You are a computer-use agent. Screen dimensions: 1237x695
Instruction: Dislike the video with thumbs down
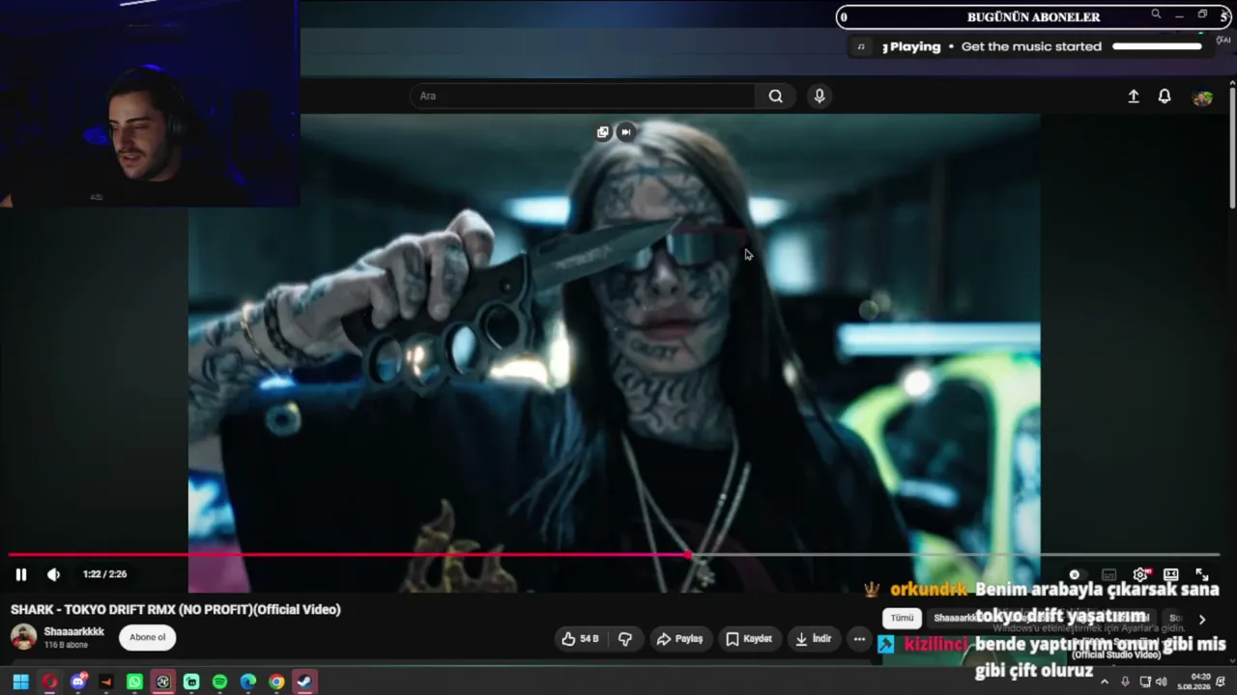coord(625,639)
